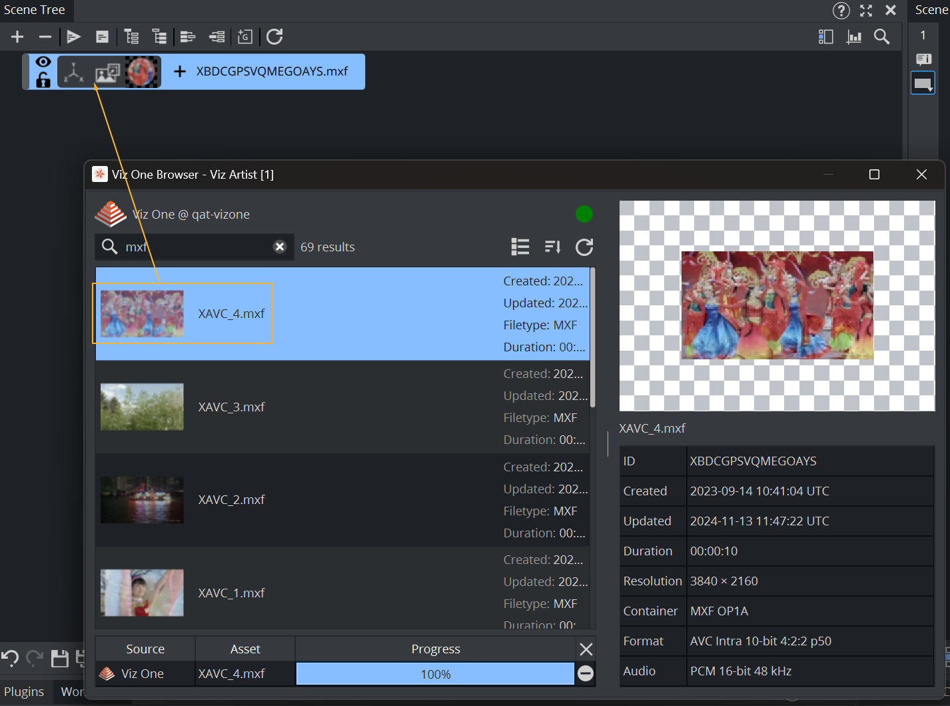Image resolution: width=950 pixels, height=706 pixels.
Task: Switch to the Plugins tab
Action: [24, 691]
